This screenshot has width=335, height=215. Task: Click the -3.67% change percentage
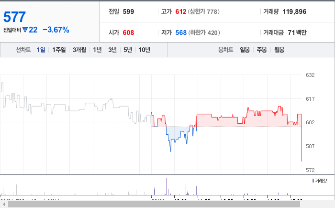pos(56,30)
